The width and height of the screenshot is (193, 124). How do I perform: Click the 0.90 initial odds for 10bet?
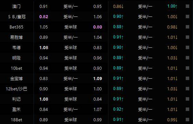[97, 68]
